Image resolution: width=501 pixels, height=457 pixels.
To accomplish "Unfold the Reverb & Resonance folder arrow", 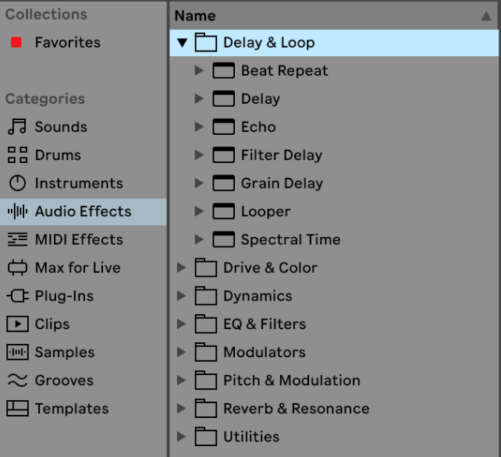I will click(182, 409).
